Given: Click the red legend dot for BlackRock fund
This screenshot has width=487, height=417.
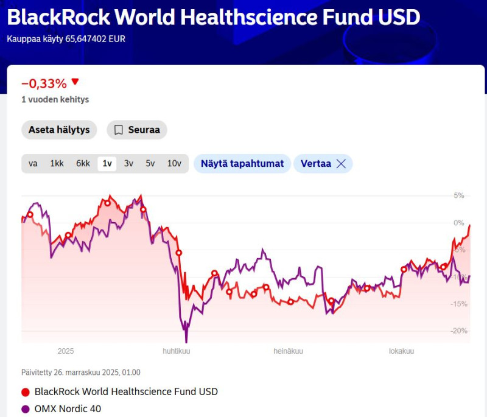Looking at the screenshot, I should [x=24, y=391].
